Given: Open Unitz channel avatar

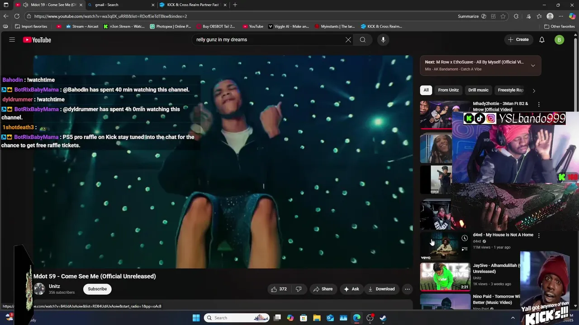Looking at the screenshot, I should click(x=39, y=289).
